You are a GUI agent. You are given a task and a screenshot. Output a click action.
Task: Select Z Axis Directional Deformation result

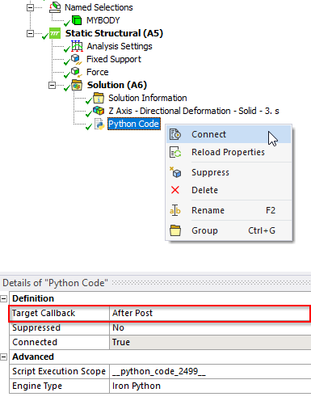[194, 111]
